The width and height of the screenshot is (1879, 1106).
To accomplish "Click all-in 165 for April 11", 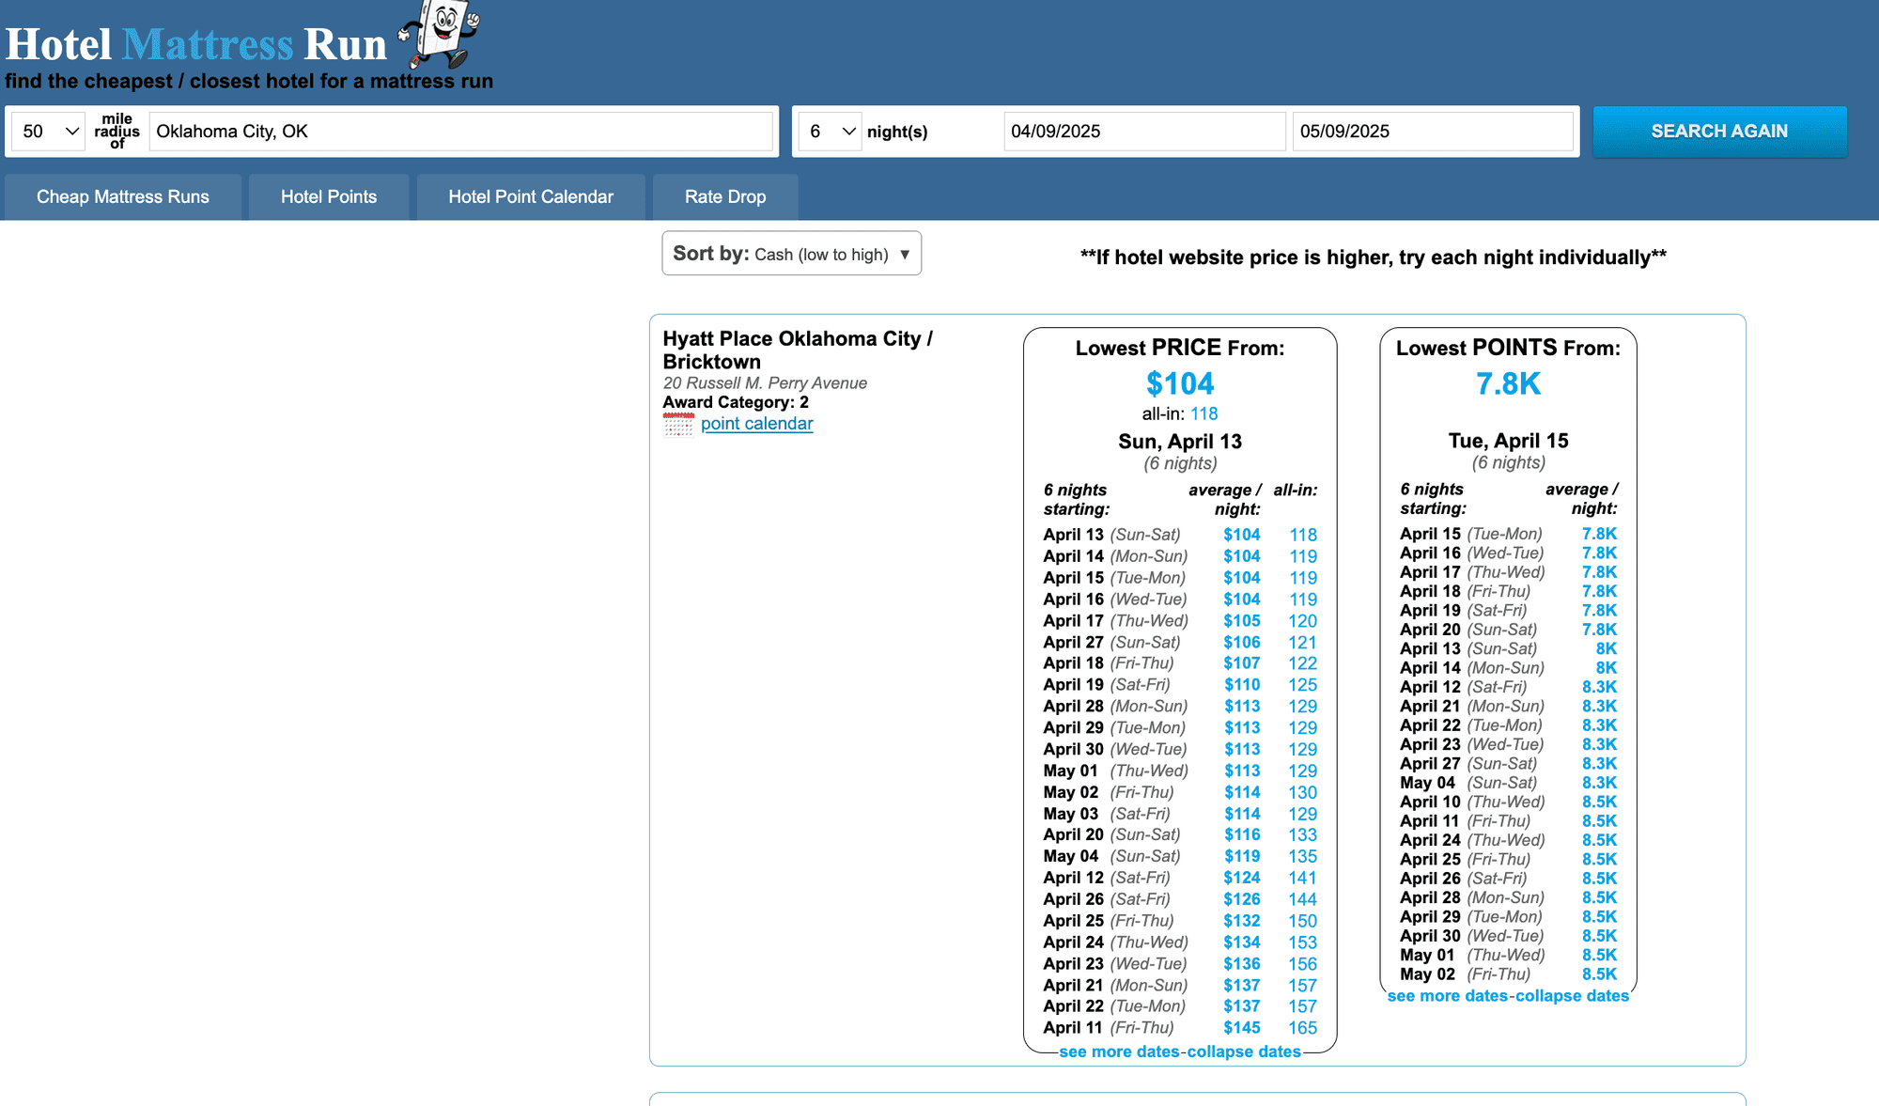I will tap(1302, 1028).
